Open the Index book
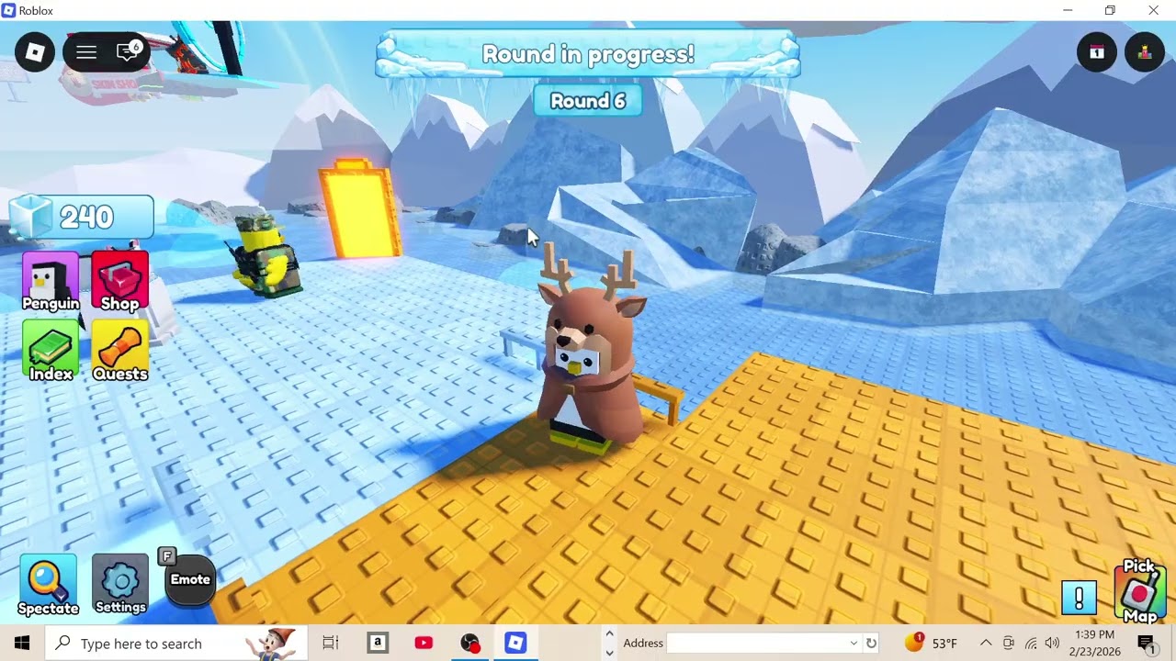Viewport: 1176px width, 661px height. pyautogui.click(x=51, y=352)
